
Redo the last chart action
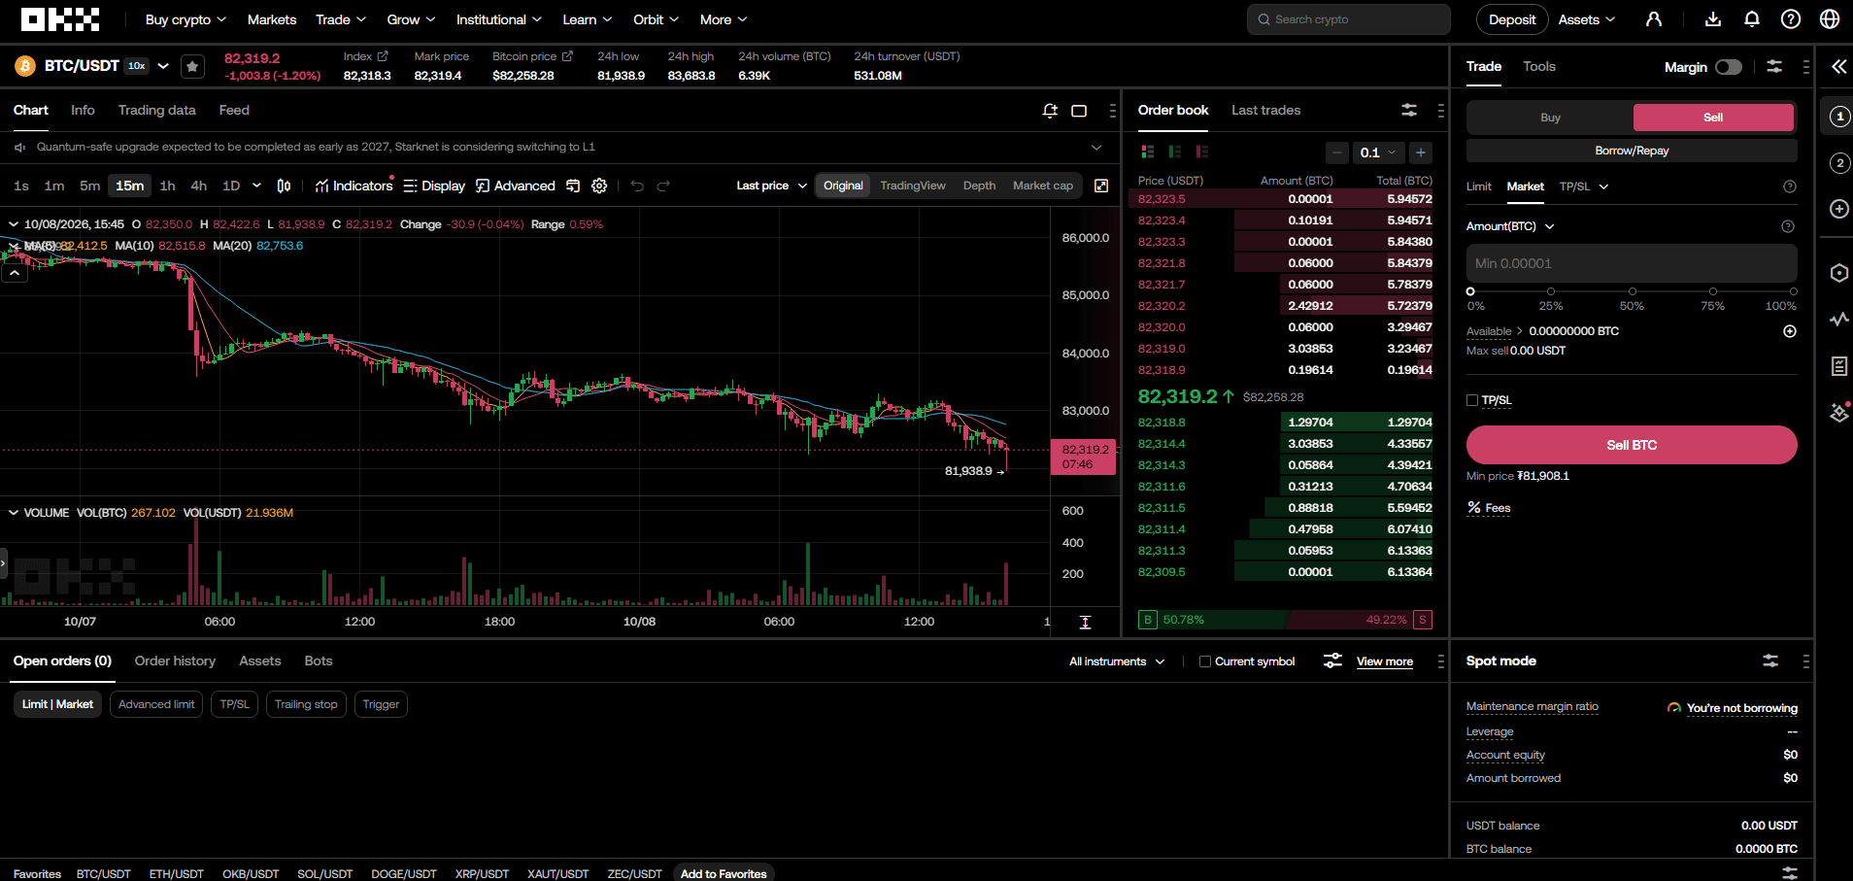click(663, 186)
